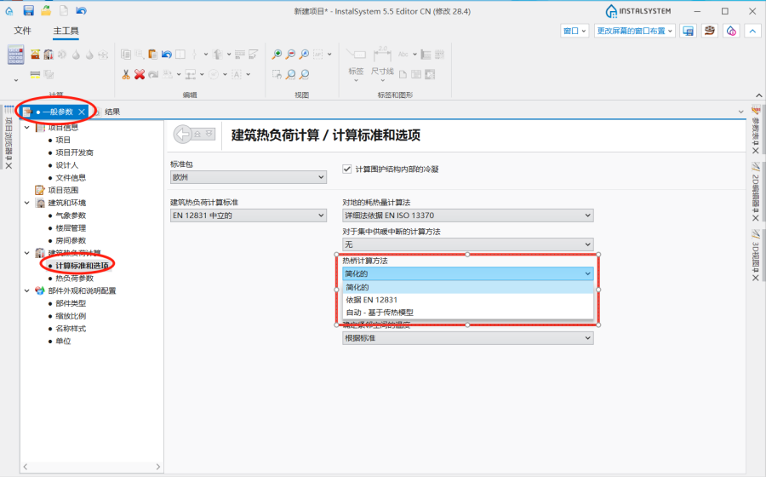Collapse the 项目信息 tree node
Screen dimensions: 766x477
point(27,128)
